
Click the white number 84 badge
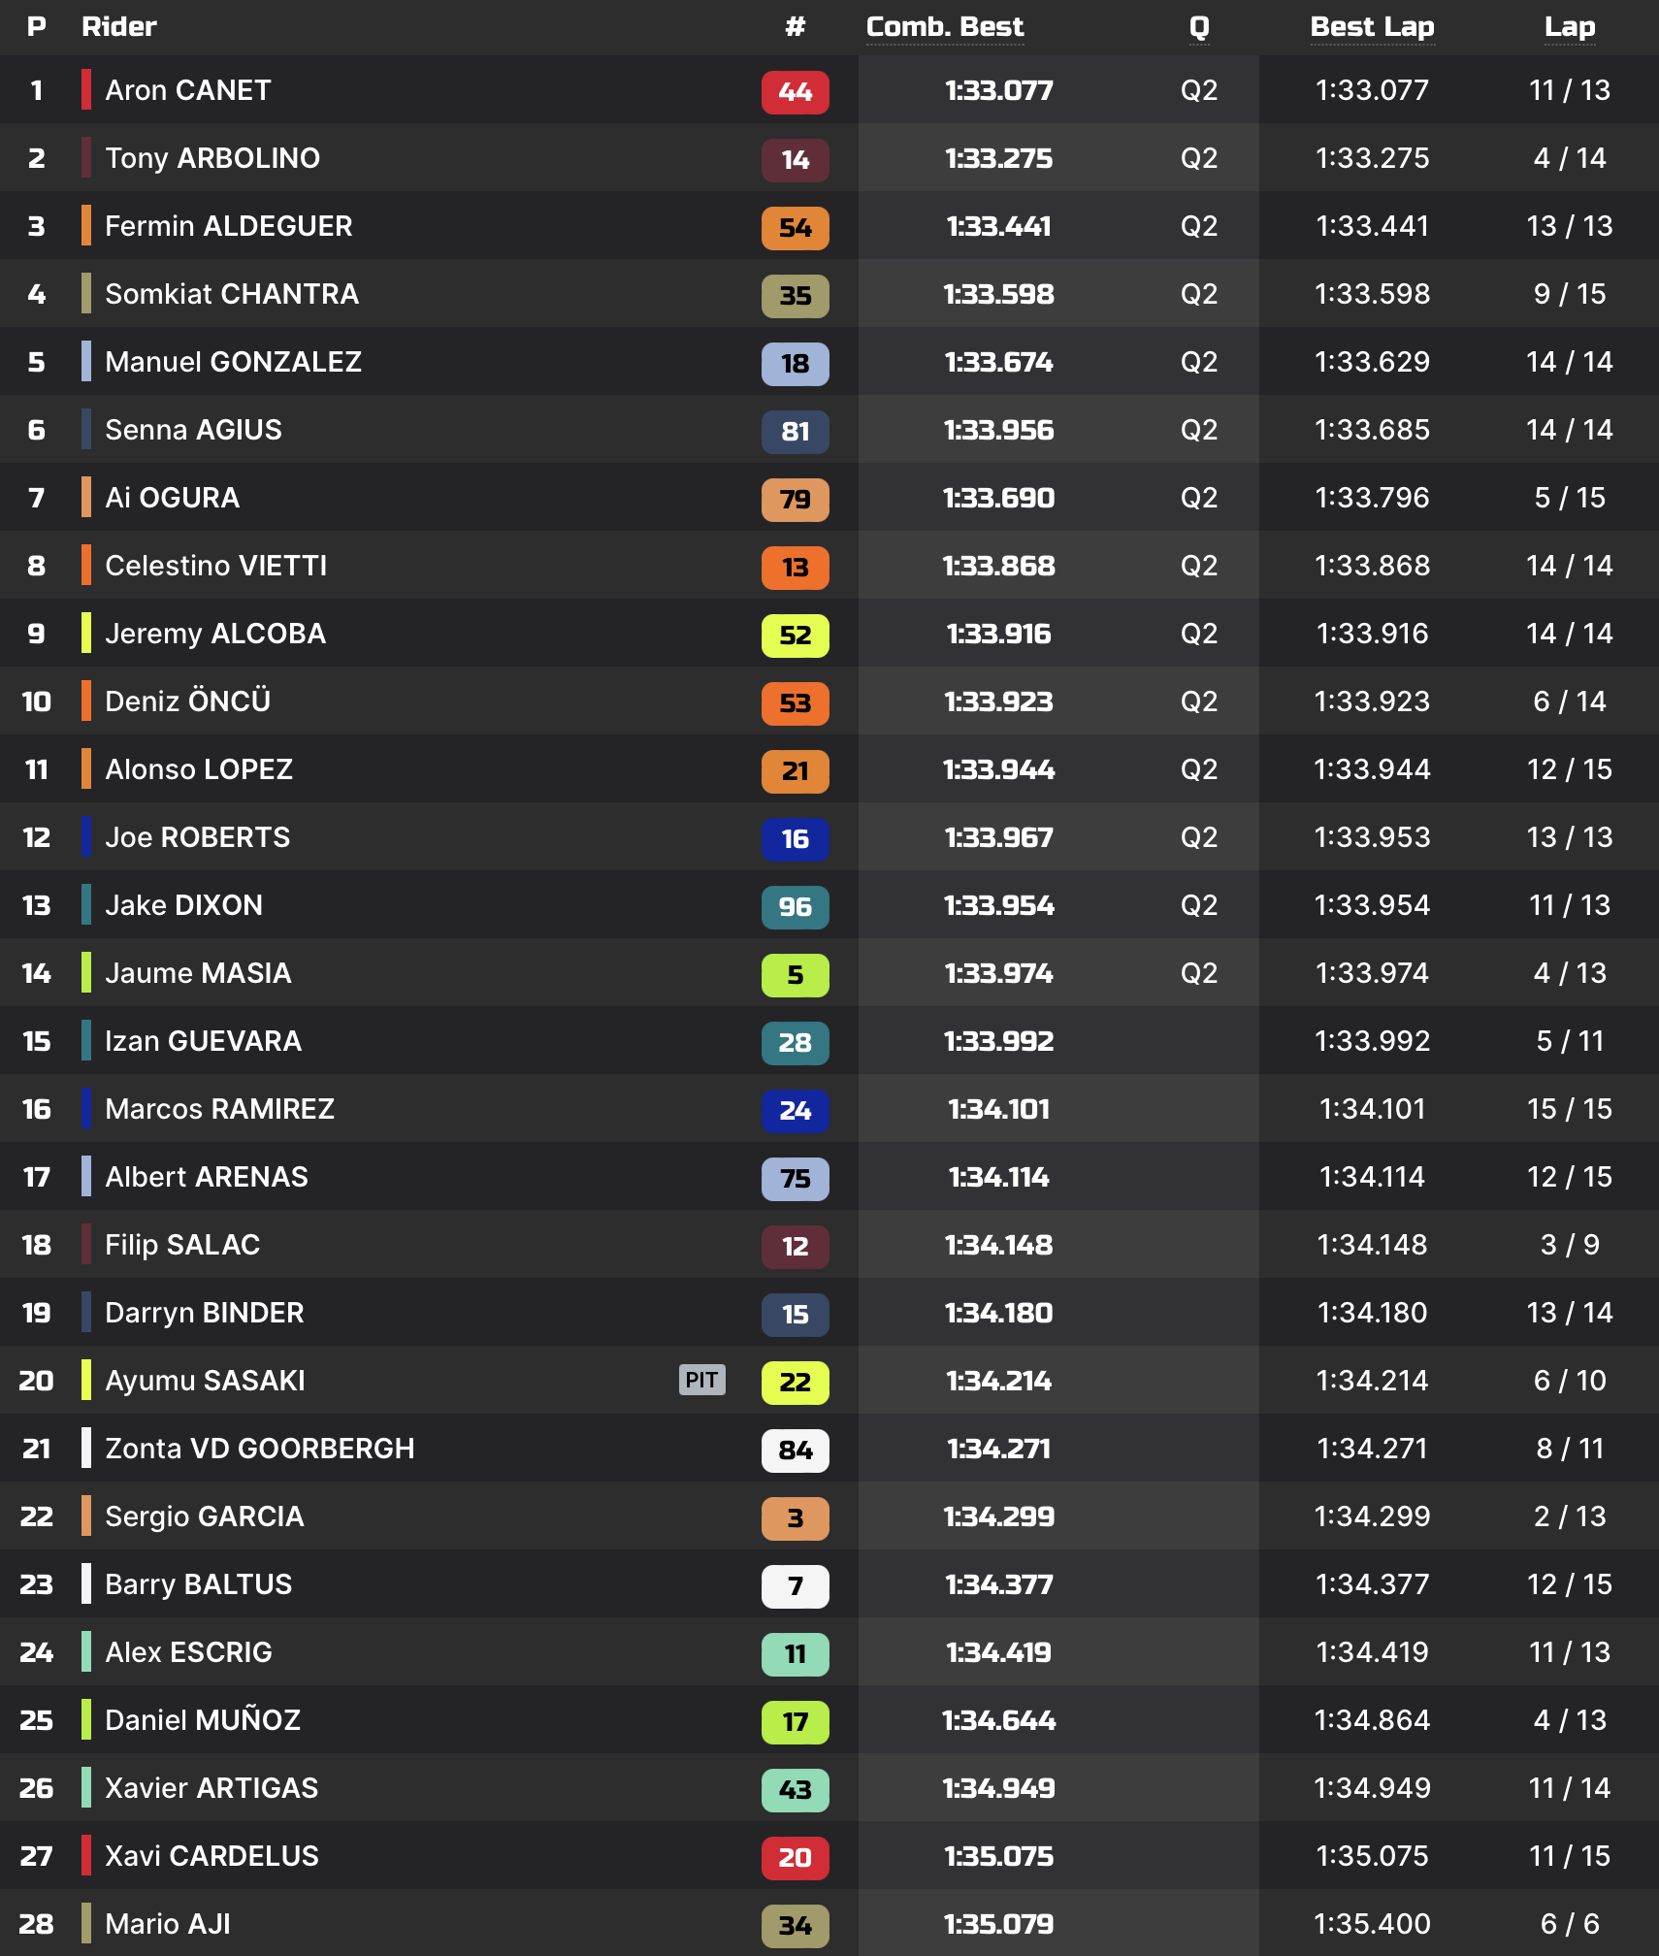pyautogui.click(x=795, y=1451)
